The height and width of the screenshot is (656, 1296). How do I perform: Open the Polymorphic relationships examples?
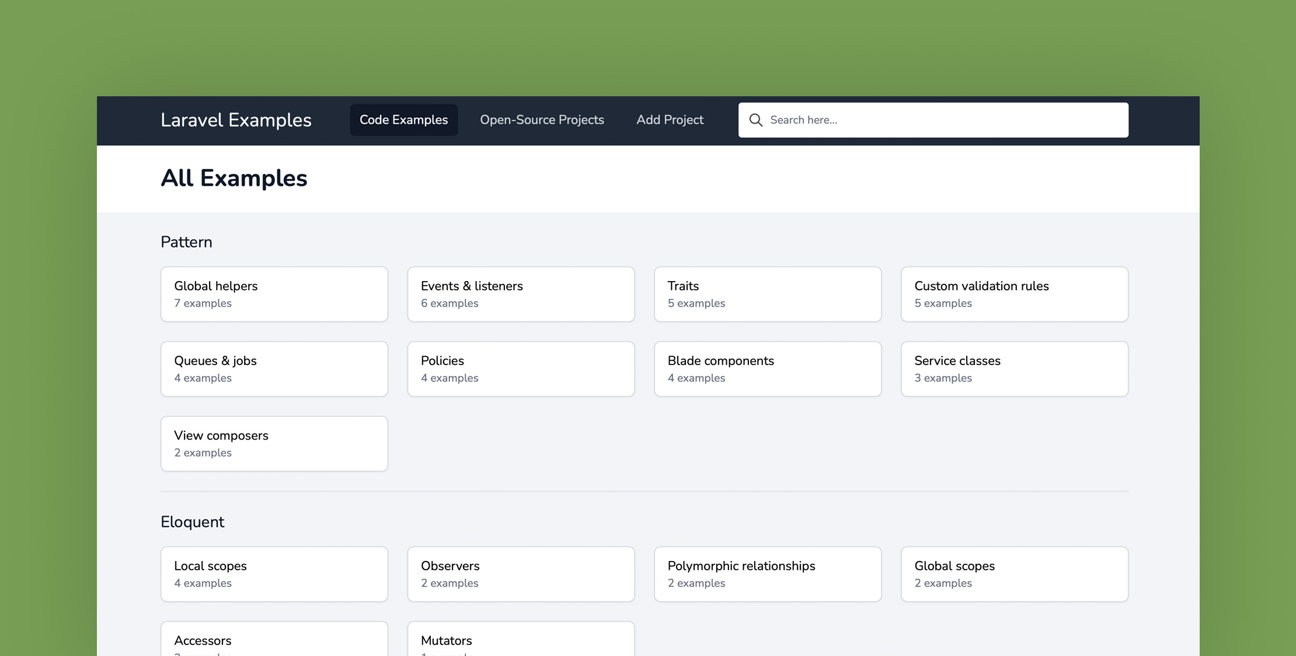[768, 574]
